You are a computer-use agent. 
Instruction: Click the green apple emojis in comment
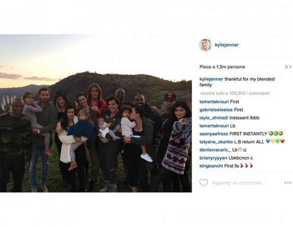[276, 134]
